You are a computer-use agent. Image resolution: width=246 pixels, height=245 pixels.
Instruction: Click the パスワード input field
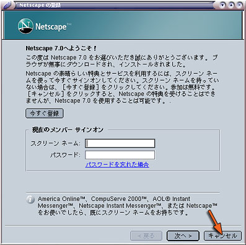point(120,155)
